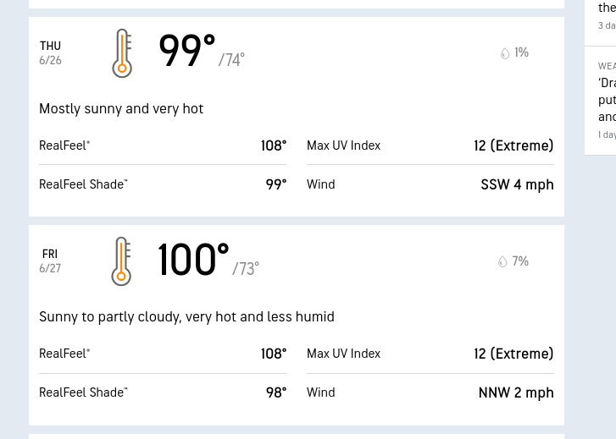Open the THU 6/26 daily forecast
Image resolution: width=616 pixels, height=439 pixels.
tap(50, 53)
